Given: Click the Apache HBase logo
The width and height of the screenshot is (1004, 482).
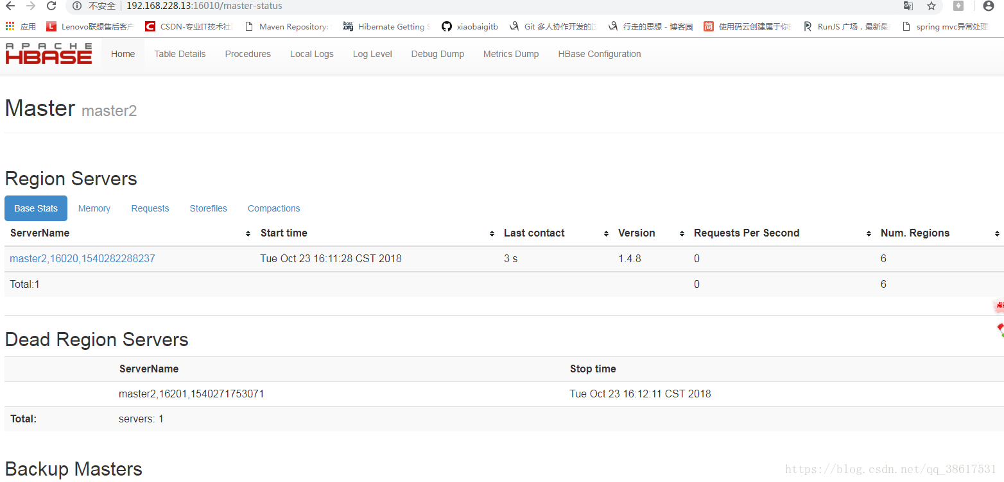Looking at the screenshot, I should [x=49, y=54].
